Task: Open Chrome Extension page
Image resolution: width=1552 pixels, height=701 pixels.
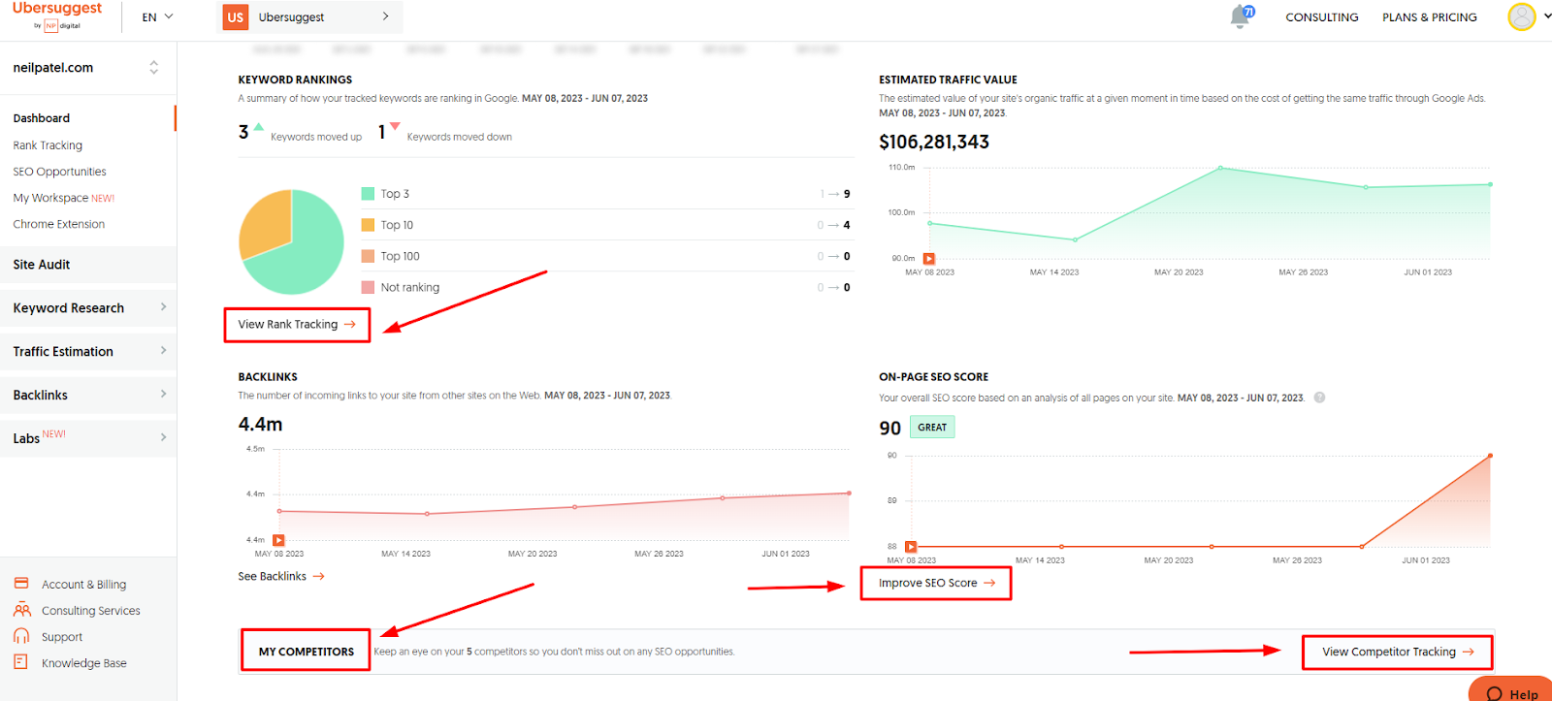Action: point(58,224)
